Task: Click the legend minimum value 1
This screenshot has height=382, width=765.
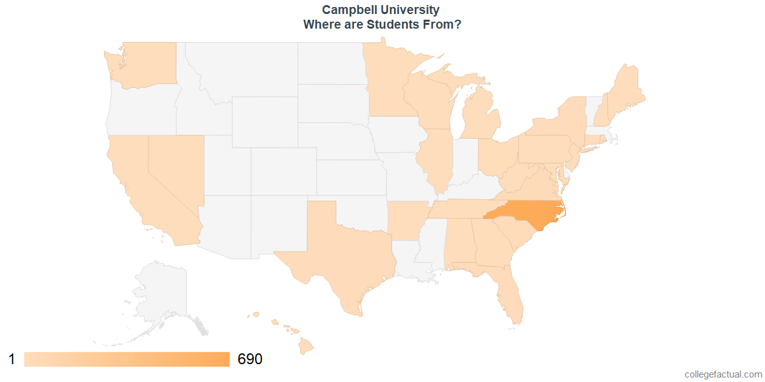Action: (11, 360)
